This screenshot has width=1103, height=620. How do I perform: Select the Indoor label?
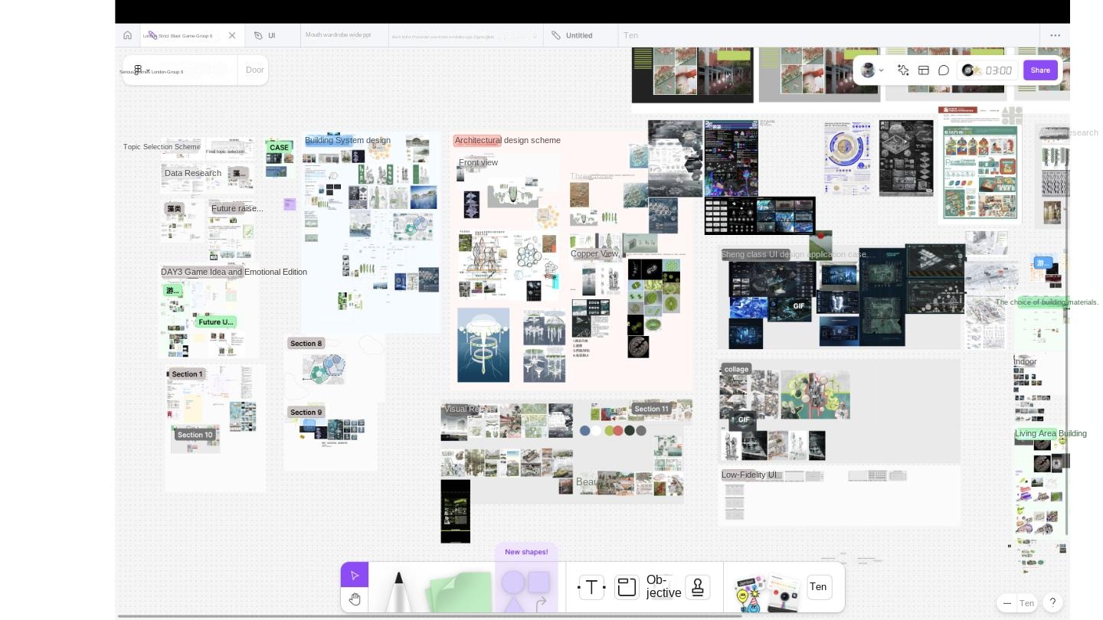click(x=1025, y=361)
